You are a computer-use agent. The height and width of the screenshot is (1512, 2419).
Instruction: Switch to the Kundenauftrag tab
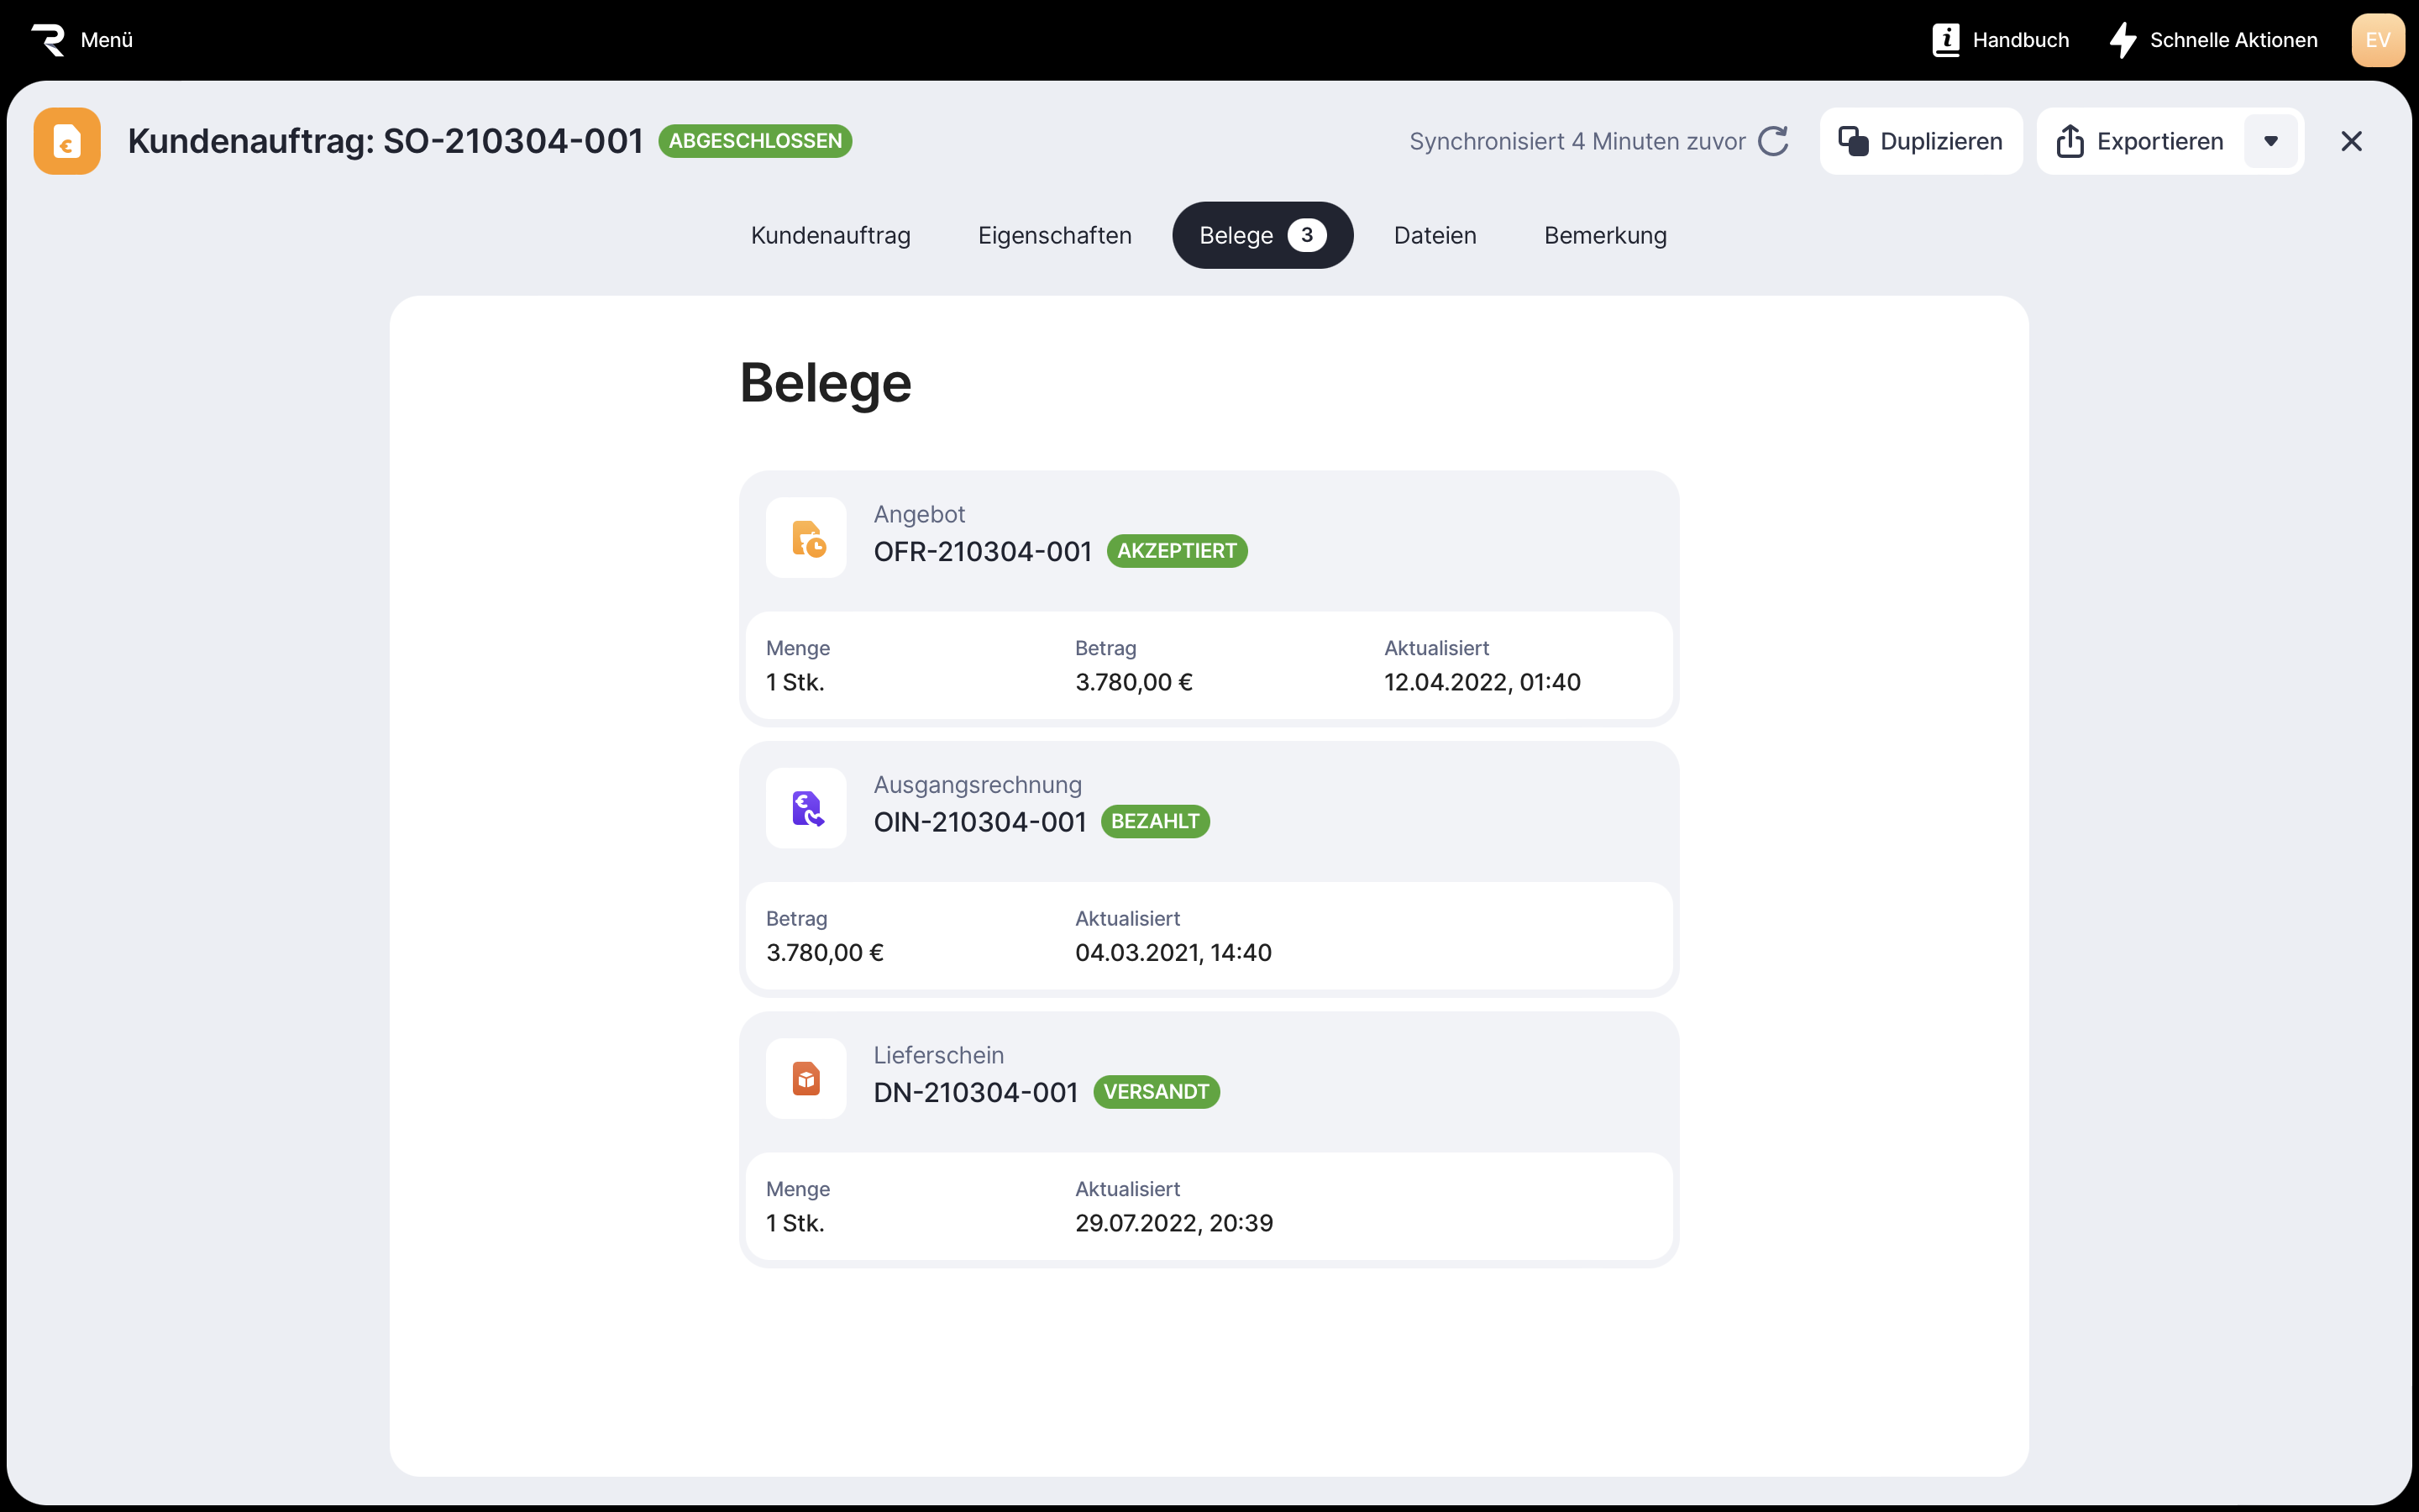830,235
